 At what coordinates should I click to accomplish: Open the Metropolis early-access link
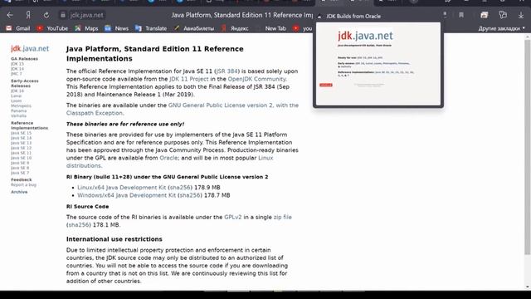click(21, 105)
